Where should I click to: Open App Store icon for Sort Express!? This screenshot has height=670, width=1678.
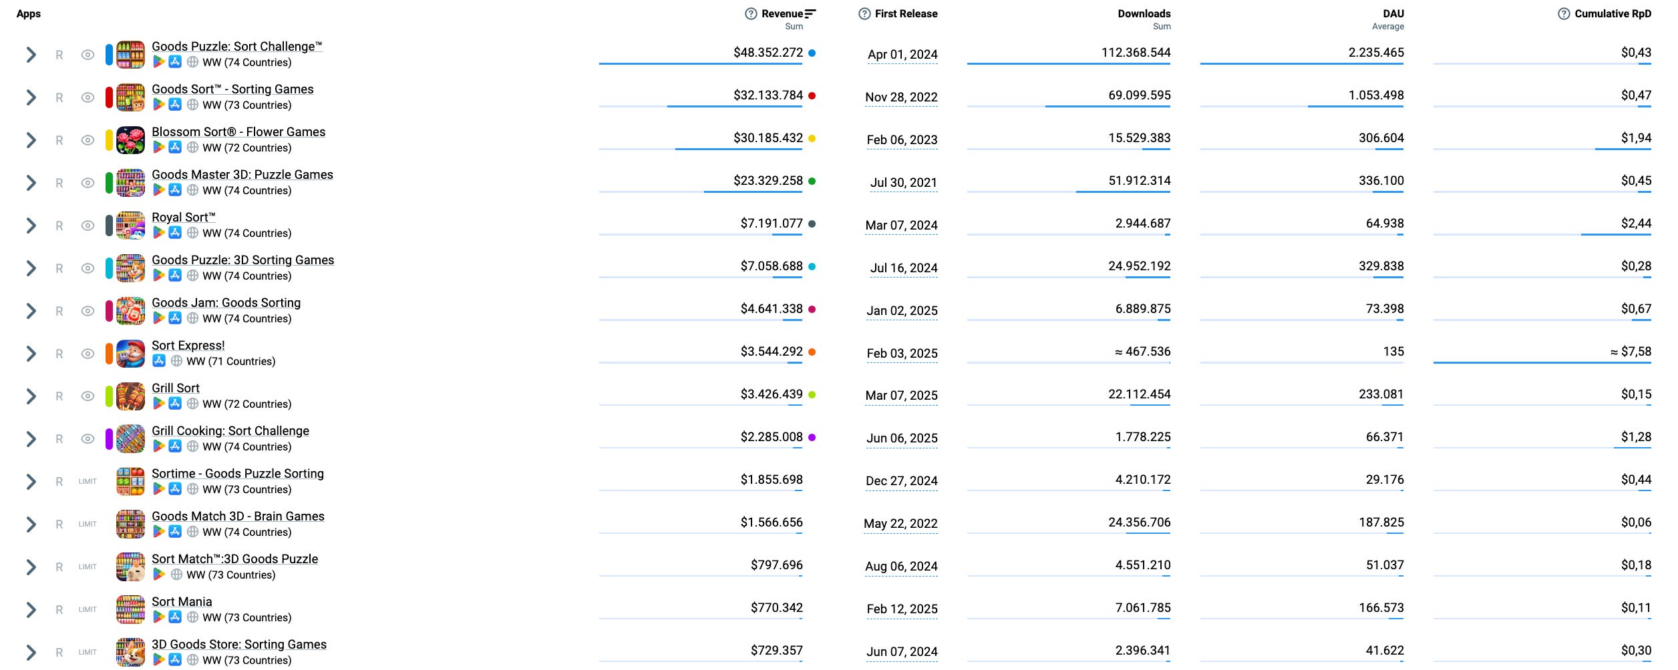point(159,361)
